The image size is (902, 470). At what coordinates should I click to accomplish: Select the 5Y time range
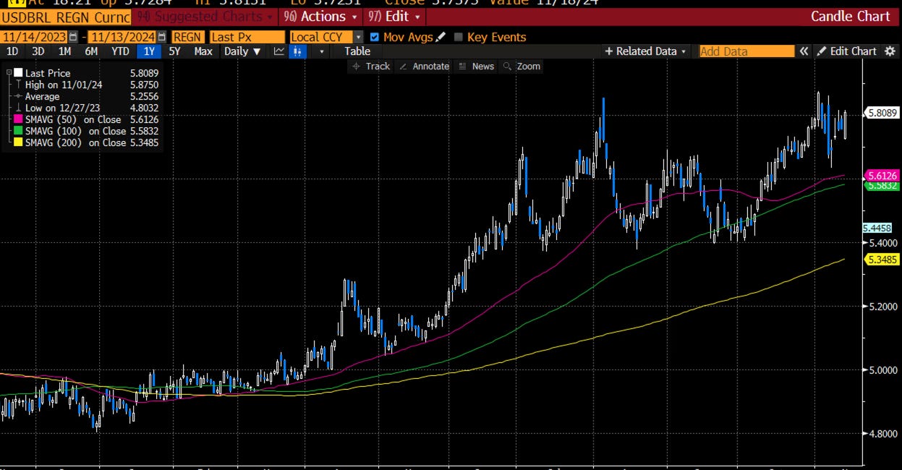point(175,51)
